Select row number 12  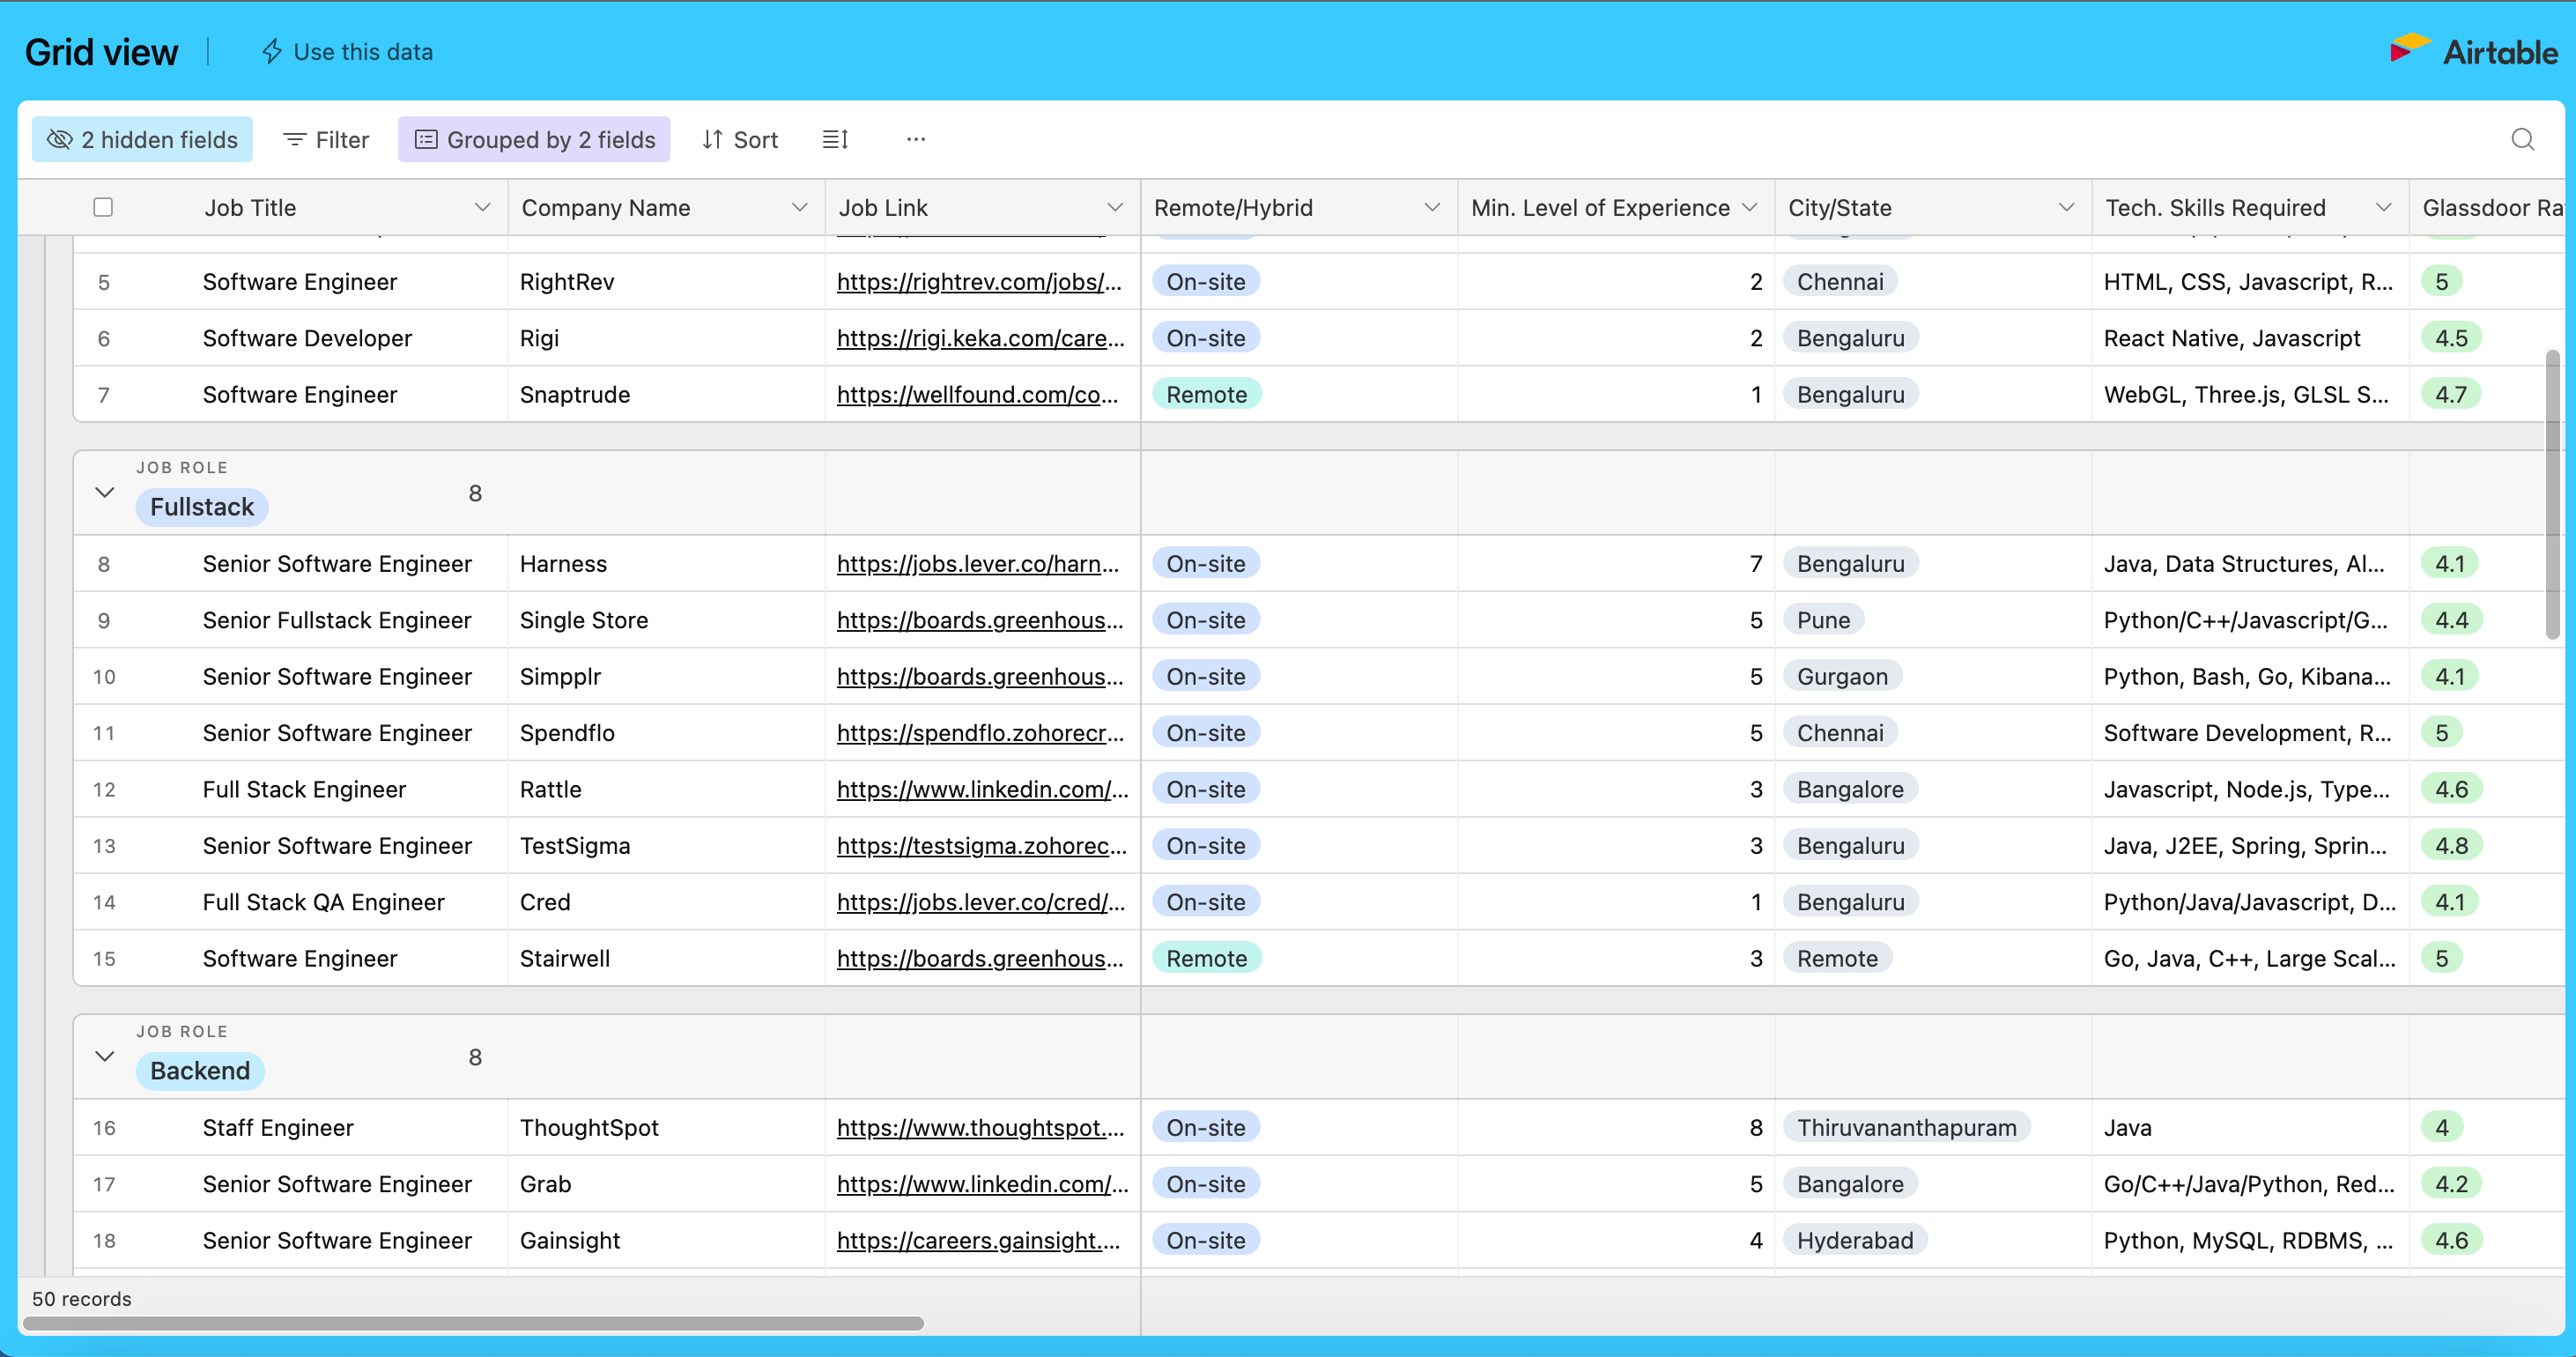point(104,790)
